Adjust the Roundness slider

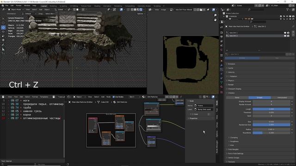271,133
